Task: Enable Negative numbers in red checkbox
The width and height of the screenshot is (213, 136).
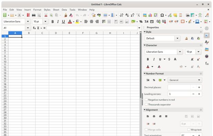Action: tap(146, 100)
